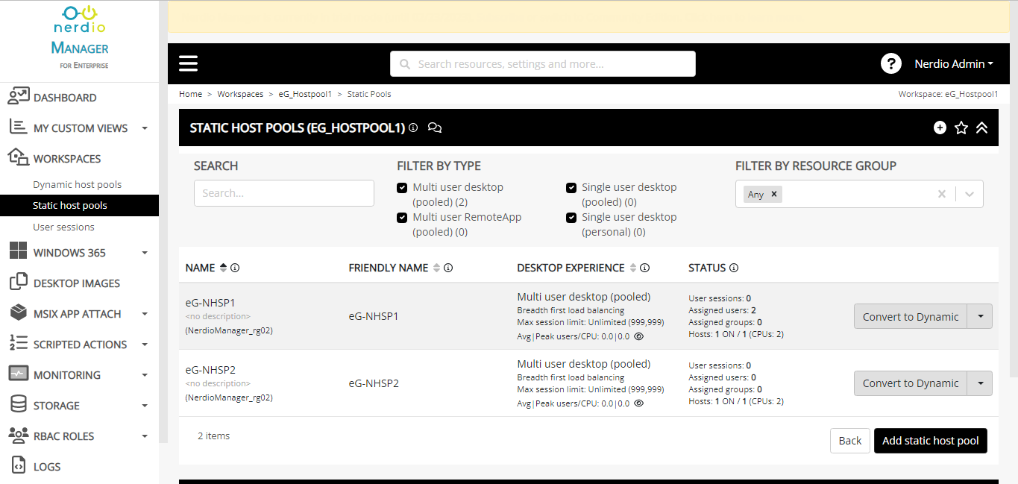Click info icon next to Static Host Pools title
The width and height of the screenshot is (1018, 484).
413,128
